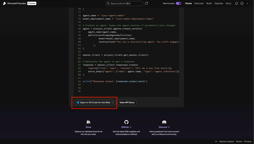254x144 pixels.
Task: Focus the Search with AI field
Action: pos(124,3)
